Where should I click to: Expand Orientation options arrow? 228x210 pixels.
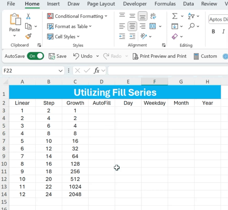(150, 37)
